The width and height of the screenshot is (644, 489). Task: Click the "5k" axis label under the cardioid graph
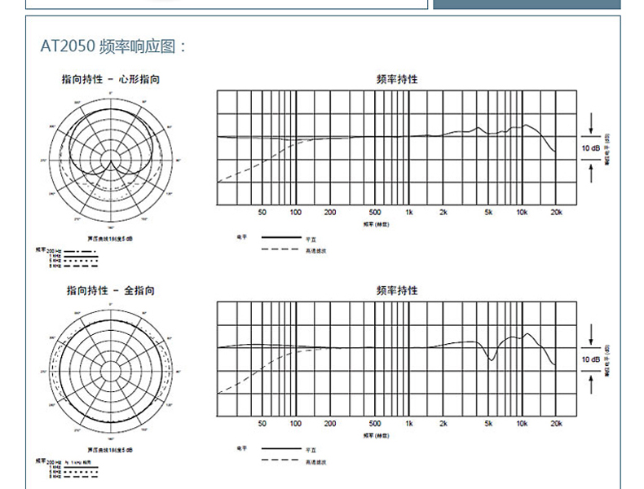tap(488, 212)
